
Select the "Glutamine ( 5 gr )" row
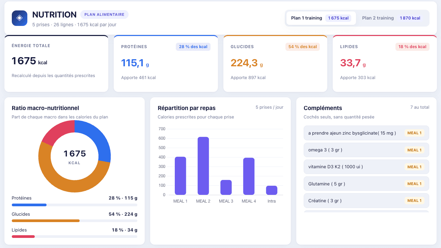366,184
